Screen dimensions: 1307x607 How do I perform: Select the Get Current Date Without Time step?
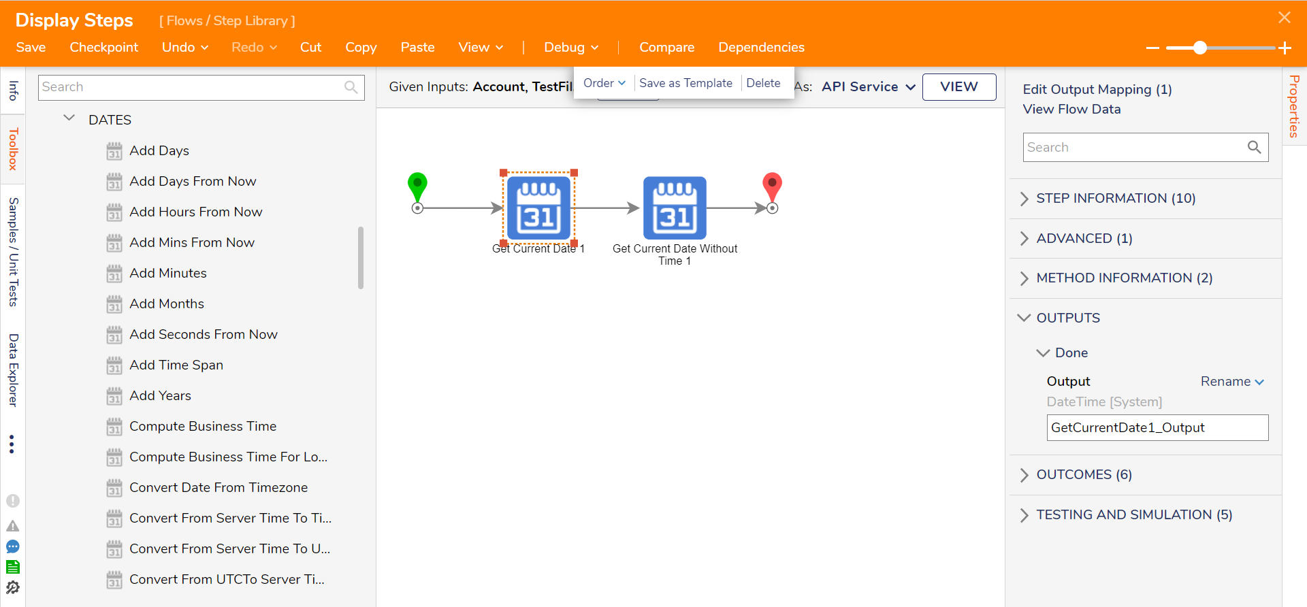675,208
